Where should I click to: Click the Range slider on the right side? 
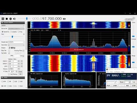(133, 62)
